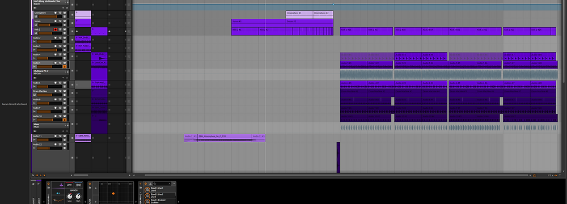Solo the Omnisphere track
567x204 pixels.
click(60, 12)
